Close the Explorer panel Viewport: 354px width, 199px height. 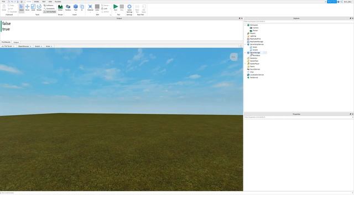[353, 18]
